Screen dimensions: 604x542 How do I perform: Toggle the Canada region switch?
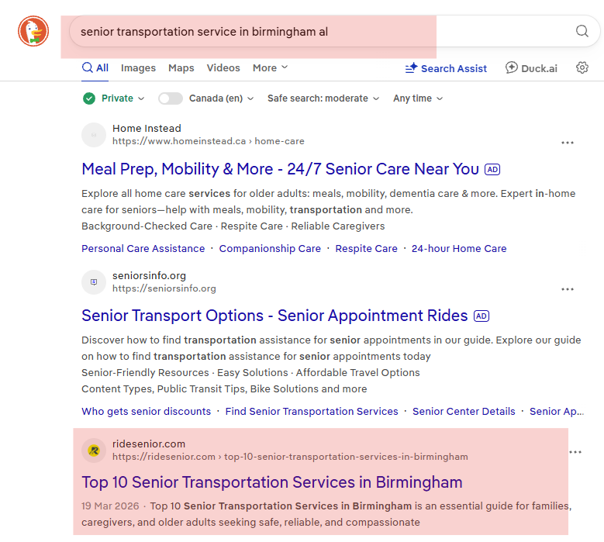[171, 98]
